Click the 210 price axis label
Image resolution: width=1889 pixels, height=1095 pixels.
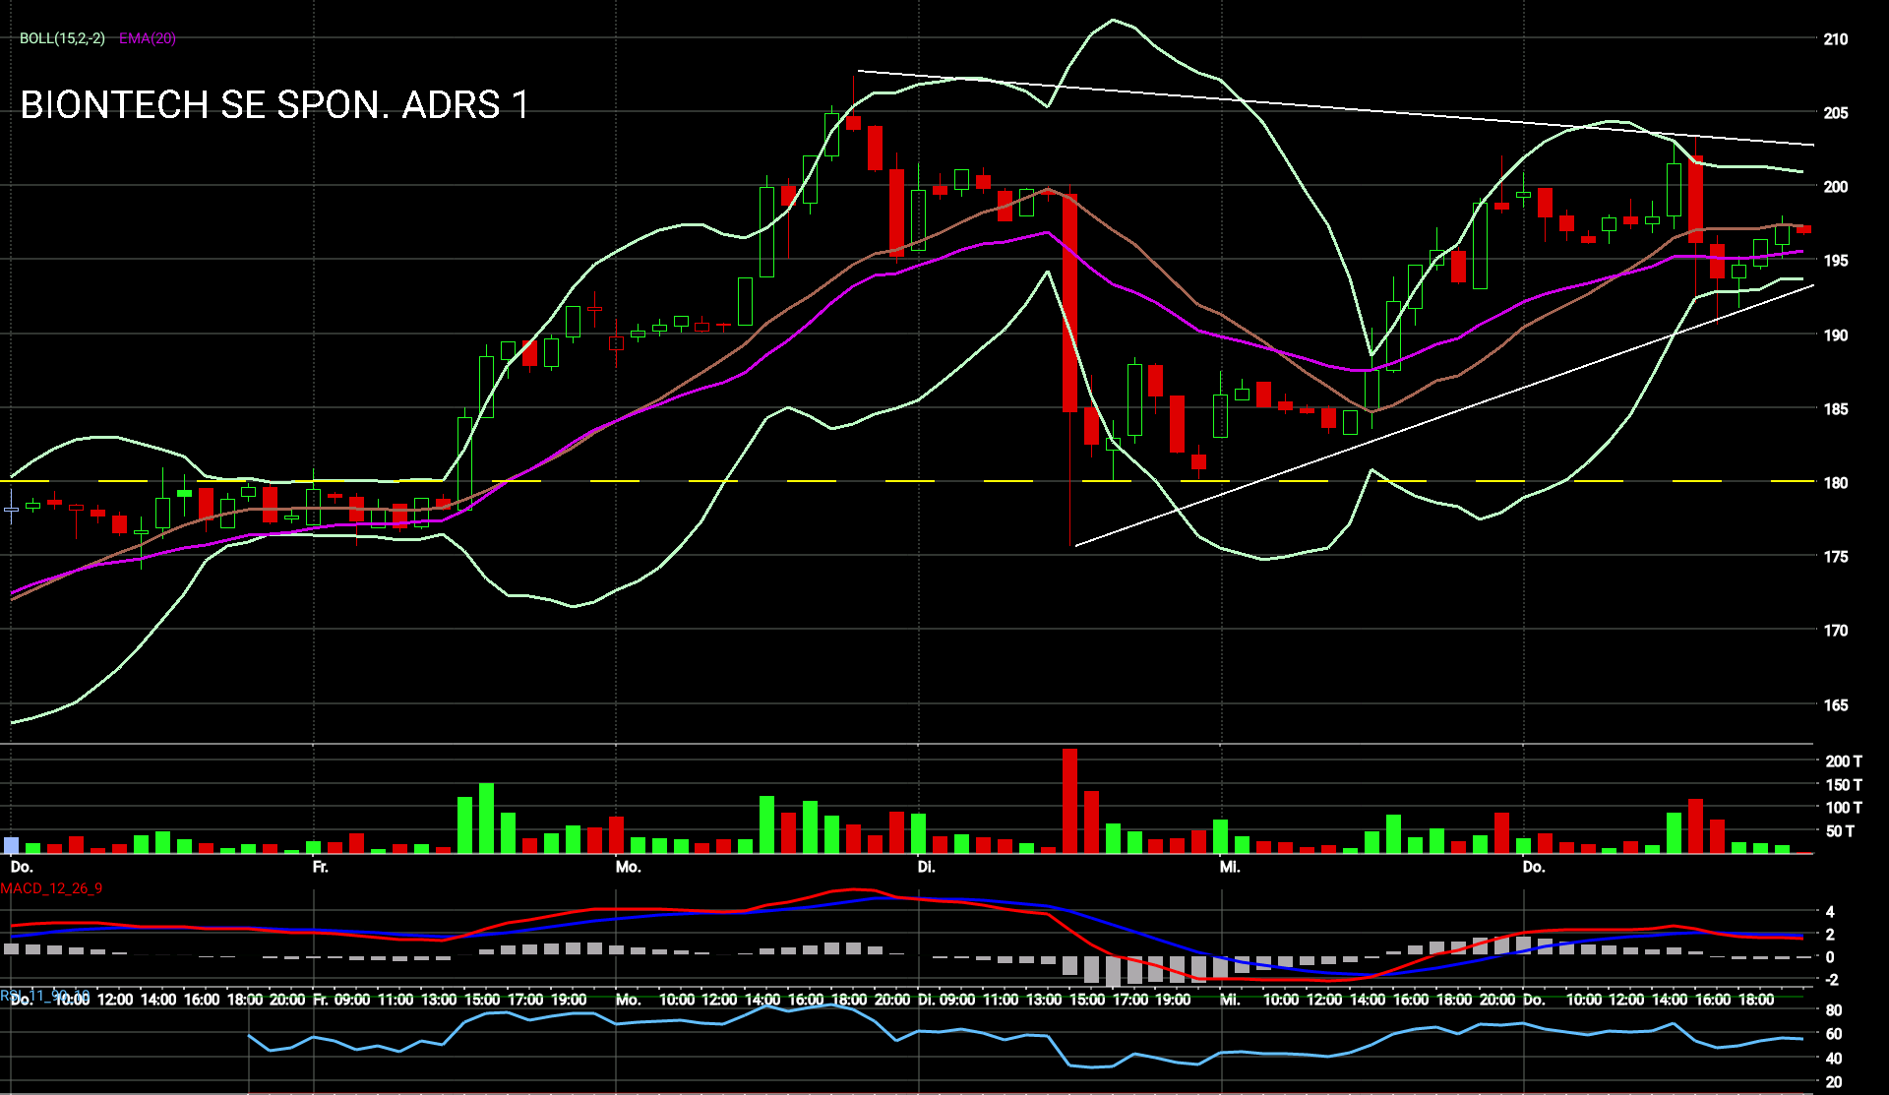1835,39
